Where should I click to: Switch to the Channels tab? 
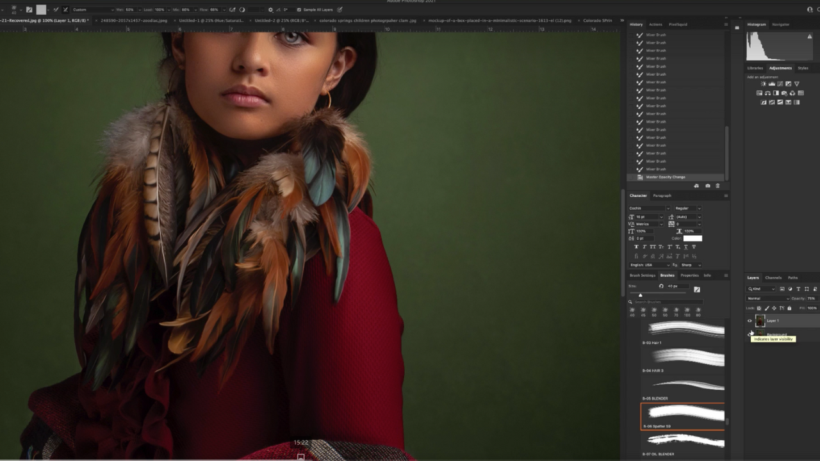(x=773, y=278)
